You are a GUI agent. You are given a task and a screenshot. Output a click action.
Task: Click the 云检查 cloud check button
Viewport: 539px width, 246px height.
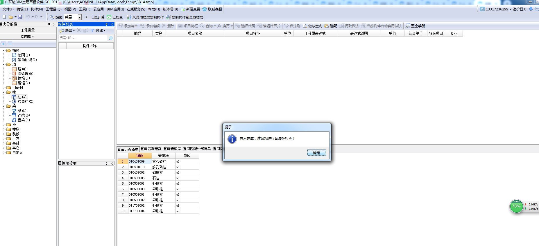[x=115, y=17]
